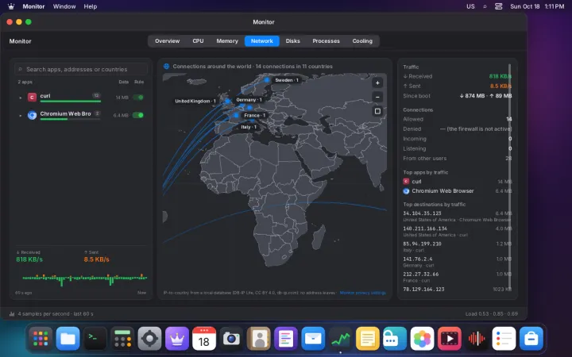Click the US input source in menu bar
Image resolution: width=572 pixels, height=357 pixels.
click(470, 6)
